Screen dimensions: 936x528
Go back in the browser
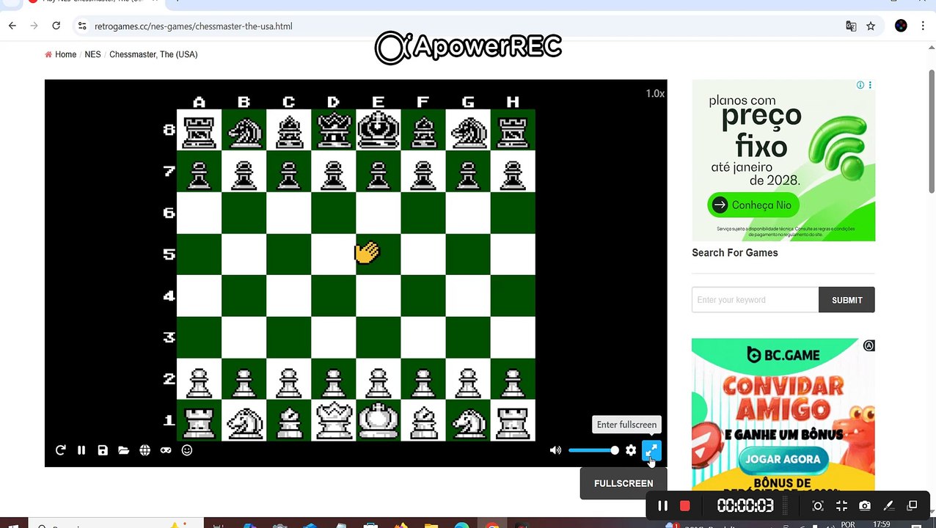[x=12, y=26]
